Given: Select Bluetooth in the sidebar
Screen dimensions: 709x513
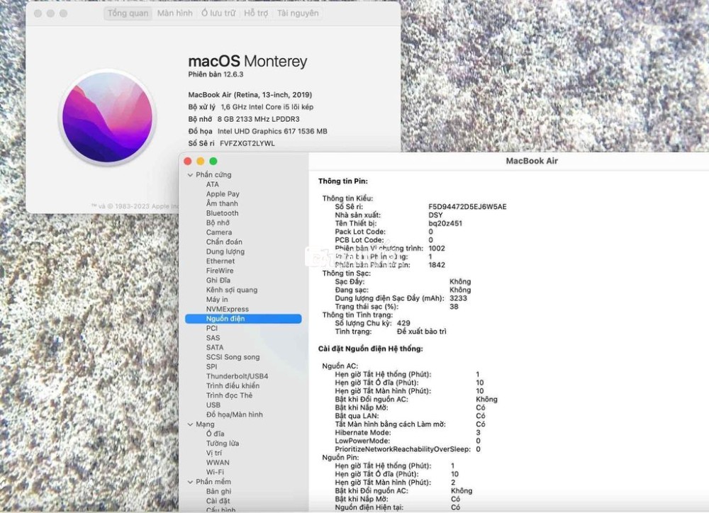Looking at the screenshot, I should click(x=223, y=213).
